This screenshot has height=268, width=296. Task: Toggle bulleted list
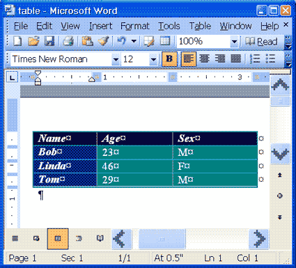270,59
